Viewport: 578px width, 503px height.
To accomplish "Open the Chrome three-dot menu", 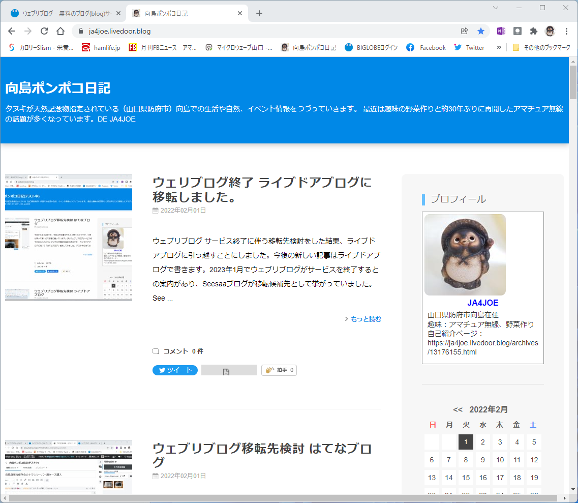I will [566, 31].
